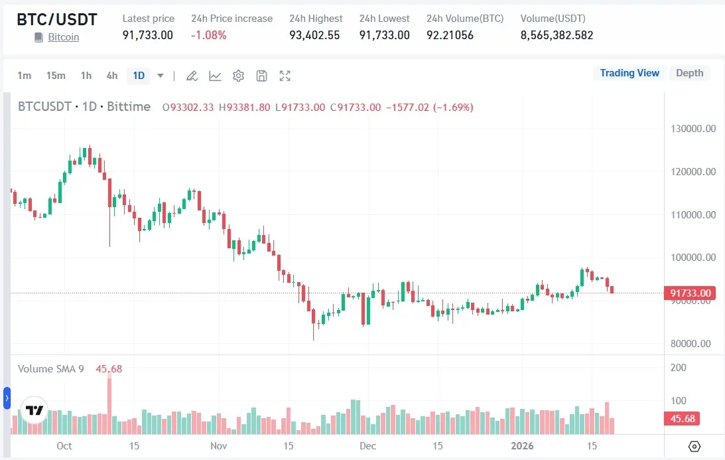
Task: Toggle the Volume SMA 9 indicator label
Action: (50, 368)
